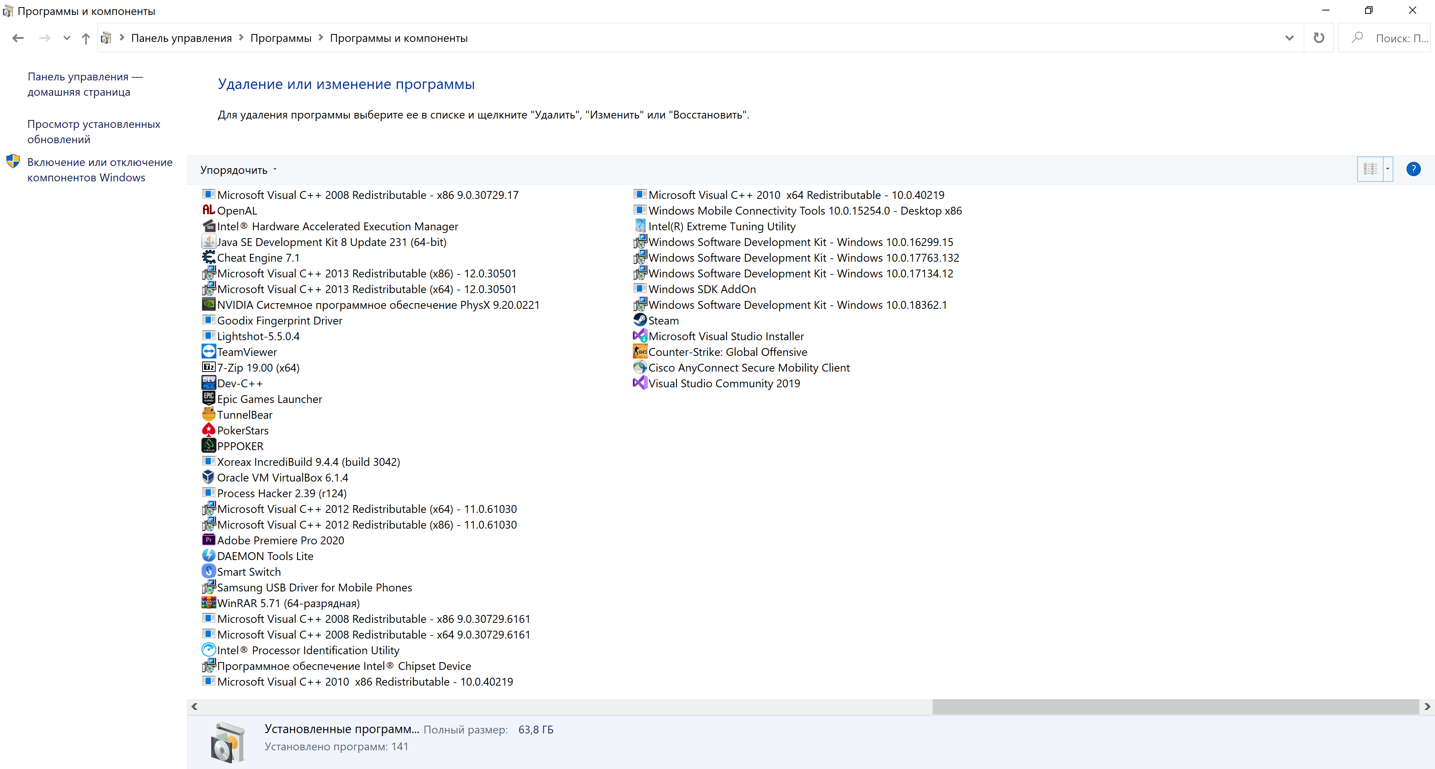Select the Steam icon
The image size is (1435, 769).
click(640, 320)
